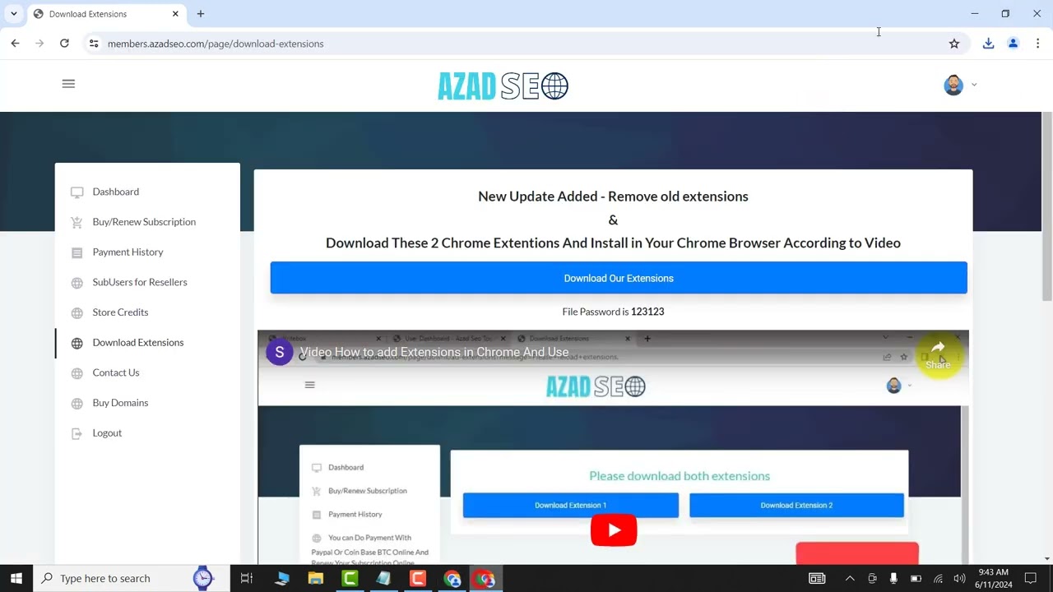Screen dimensions: 1053x592
Task: Click the Dashboard monitor icon
Action: pyautogui.click(x=77, y=192)
